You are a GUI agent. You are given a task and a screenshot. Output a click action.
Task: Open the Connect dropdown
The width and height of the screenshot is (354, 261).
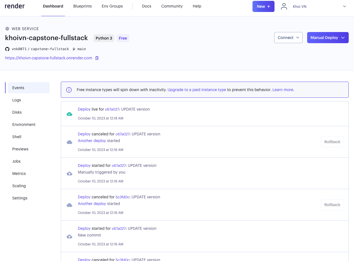tap(288, 38)
